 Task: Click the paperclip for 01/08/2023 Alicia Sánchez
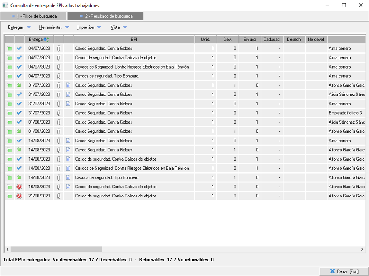coord(58,122)
